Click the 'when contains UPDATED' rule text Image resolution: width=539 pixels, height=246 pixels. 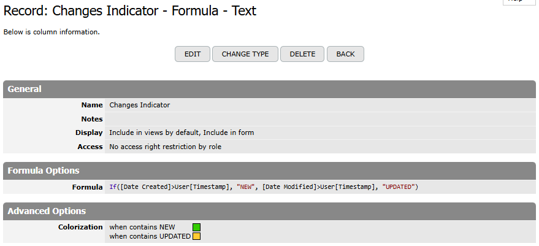tap(150, 236)
